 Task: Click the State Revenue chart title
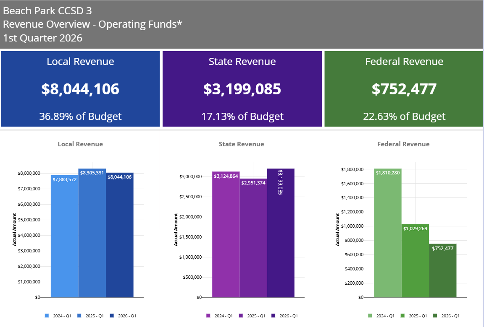241,144
